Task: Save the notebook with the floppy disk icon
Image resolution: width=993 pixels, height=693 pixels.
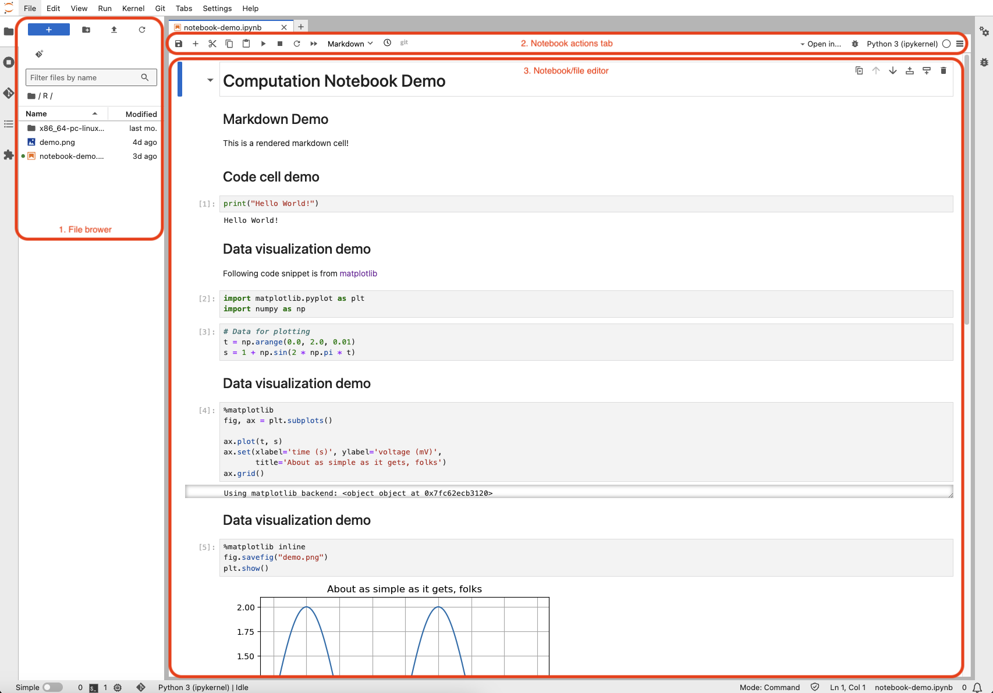Action: click(x=179, y=44)
